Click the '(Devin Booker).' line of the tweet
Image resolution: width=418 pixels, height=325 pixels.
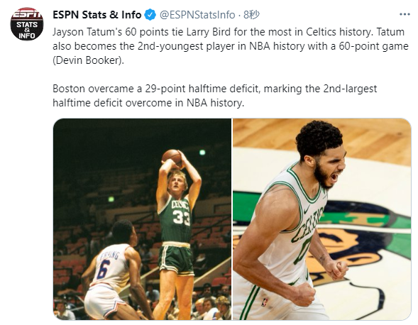(x=88, y=60)
